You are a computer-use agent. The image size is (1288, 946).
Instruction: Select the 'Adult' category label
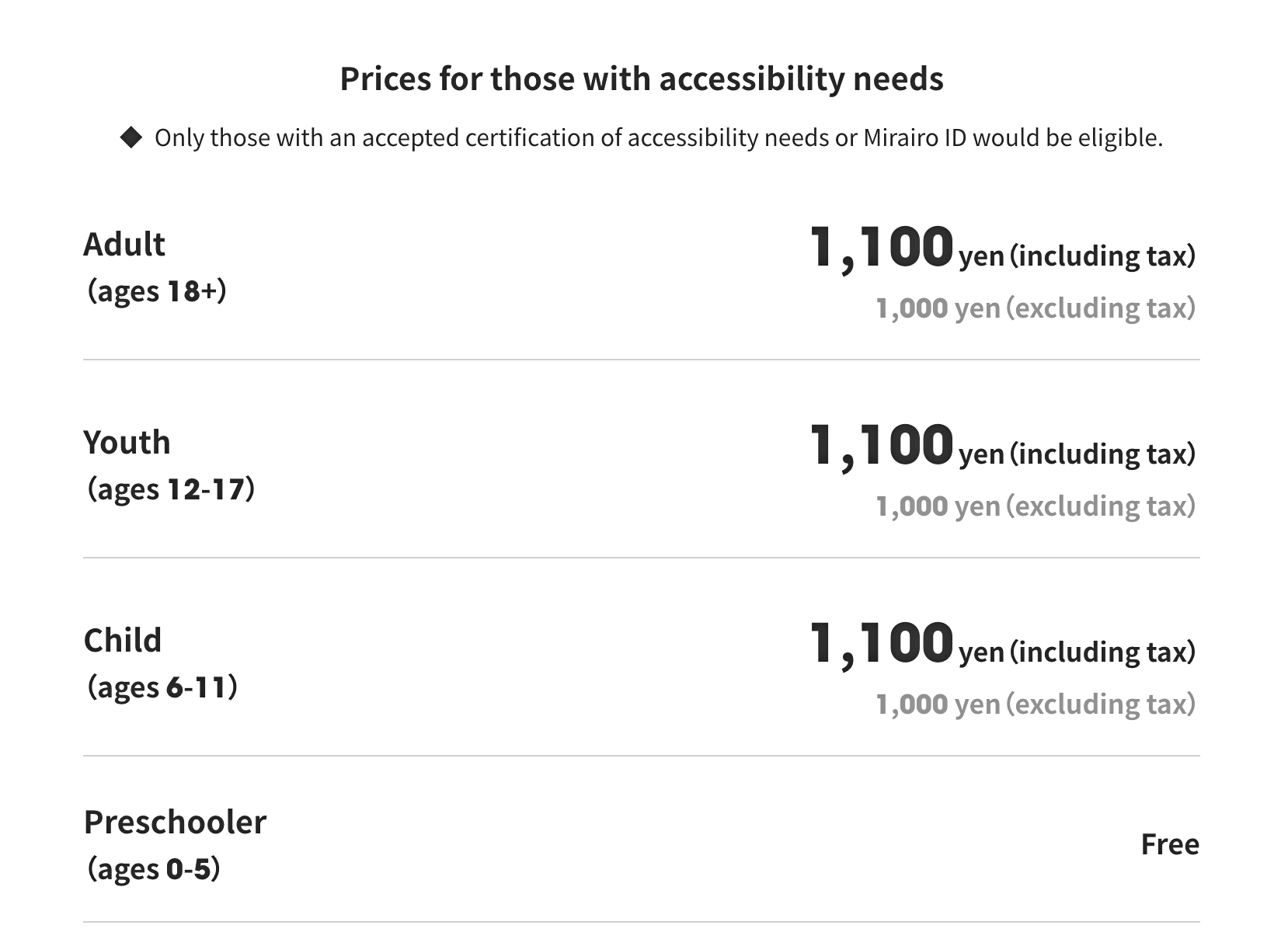[x=124, y=245]
